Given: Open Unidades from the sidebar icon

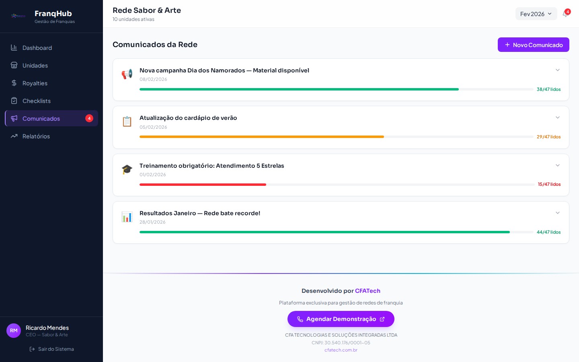Looking at the screenshot, I should click(x=14, y=65).
